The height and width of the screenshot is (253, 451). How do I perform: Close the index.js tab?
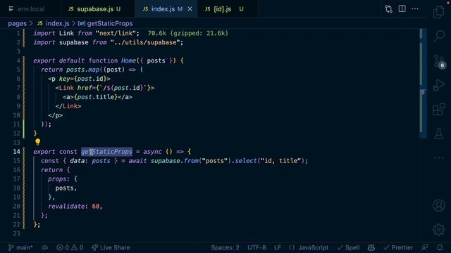[x=190, y=9]
